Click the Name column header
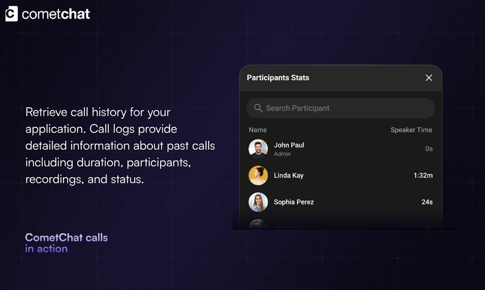 tap(258, 130)
